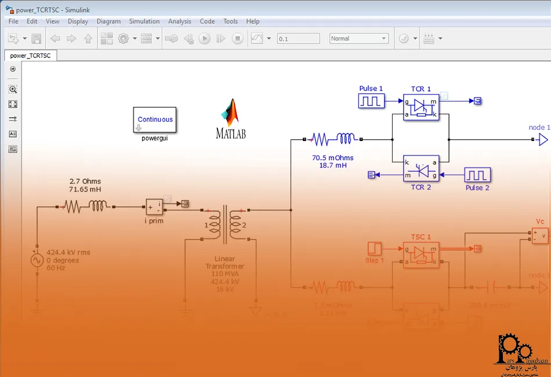Click the Continuous powergui block

coord(155,119)
